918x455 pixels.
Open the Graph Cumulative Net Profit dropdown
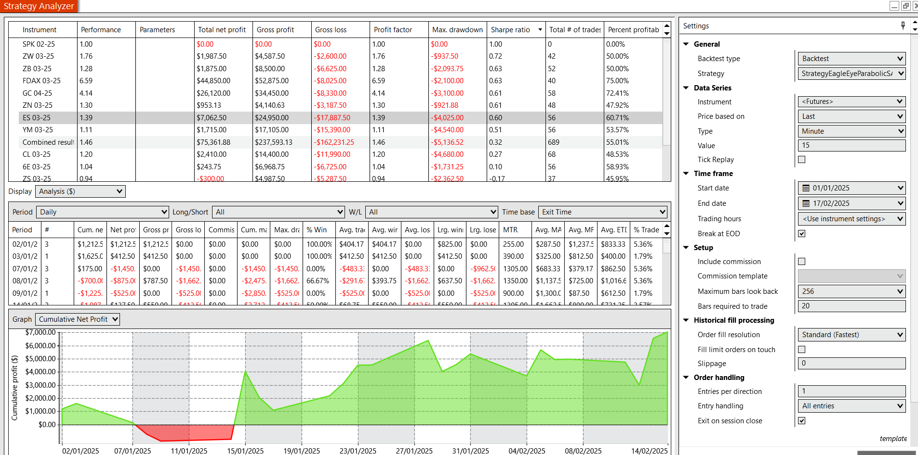(78, 319)
